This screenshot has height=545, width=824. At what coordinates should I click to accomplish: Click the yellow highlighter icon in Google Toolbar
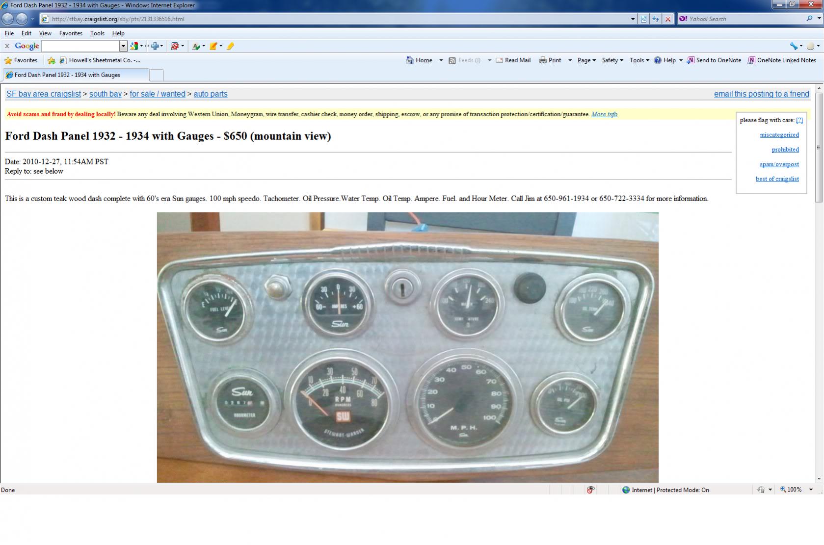(x=231, y=46)
